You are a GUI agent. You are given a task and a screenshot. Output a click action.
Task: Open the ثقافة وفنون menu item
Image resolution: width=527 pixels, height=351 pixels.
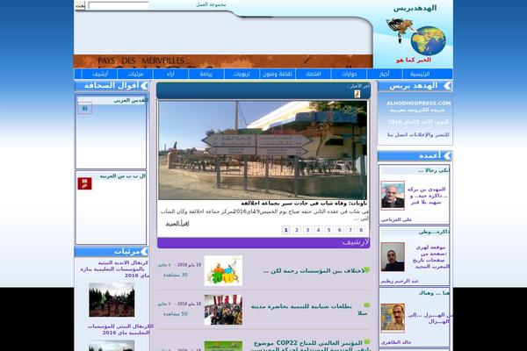[278, 74]
